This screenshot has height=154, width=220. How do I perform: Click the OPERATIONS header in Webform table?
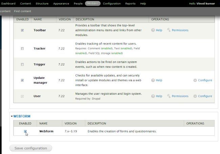[195, 124]
